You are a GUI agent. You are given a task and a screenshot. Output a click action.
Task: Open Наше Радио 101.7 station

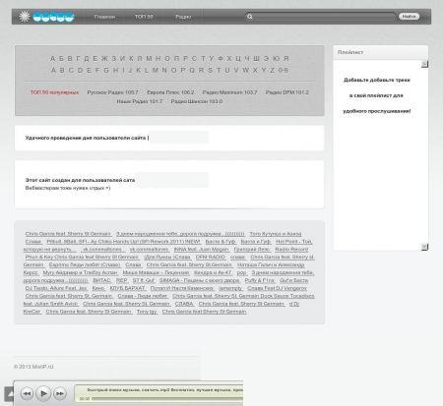[140, 101]
